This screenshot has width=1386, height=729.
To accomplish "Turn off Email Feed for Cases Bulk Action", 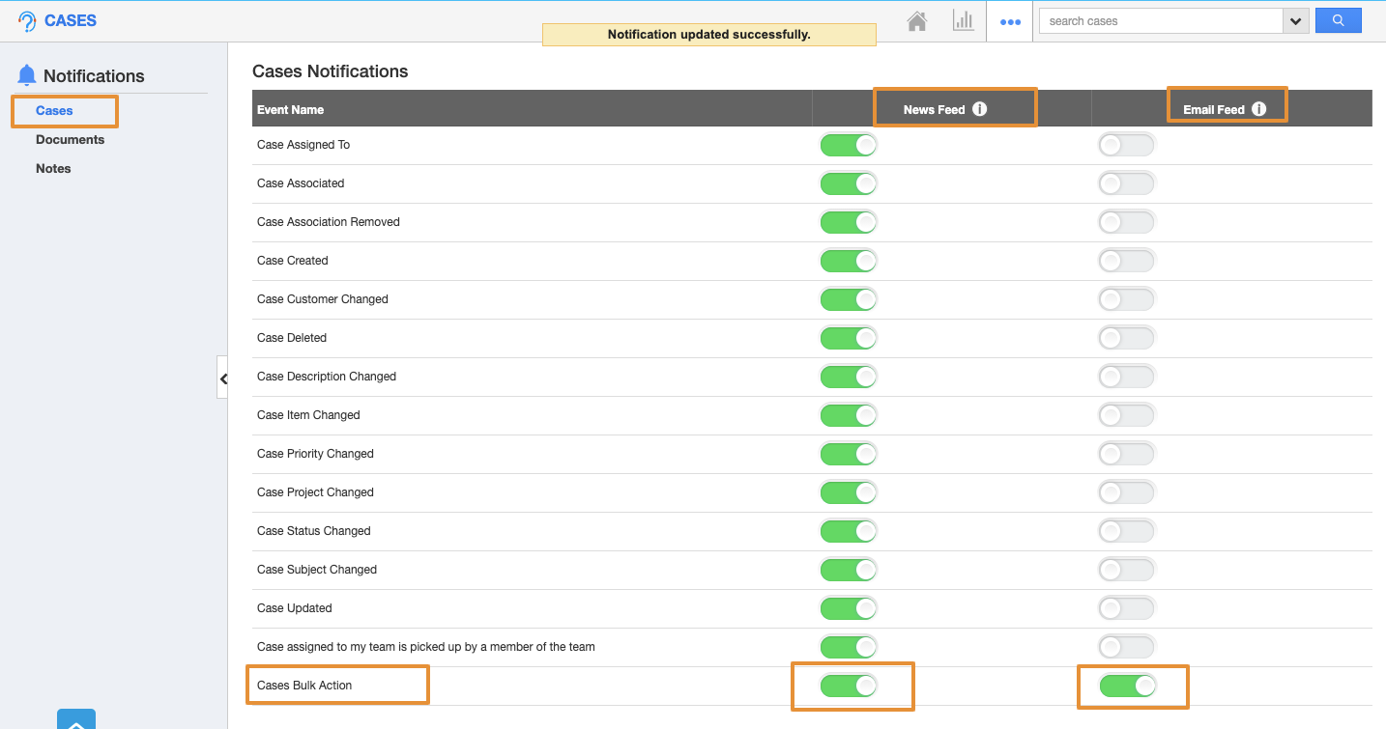I will (1126, 686).
